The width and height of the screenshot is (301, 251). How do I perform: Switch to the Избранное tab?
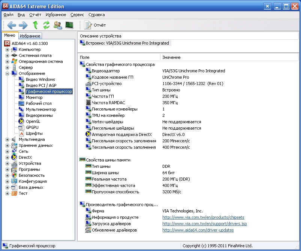(x=30, y=36)
